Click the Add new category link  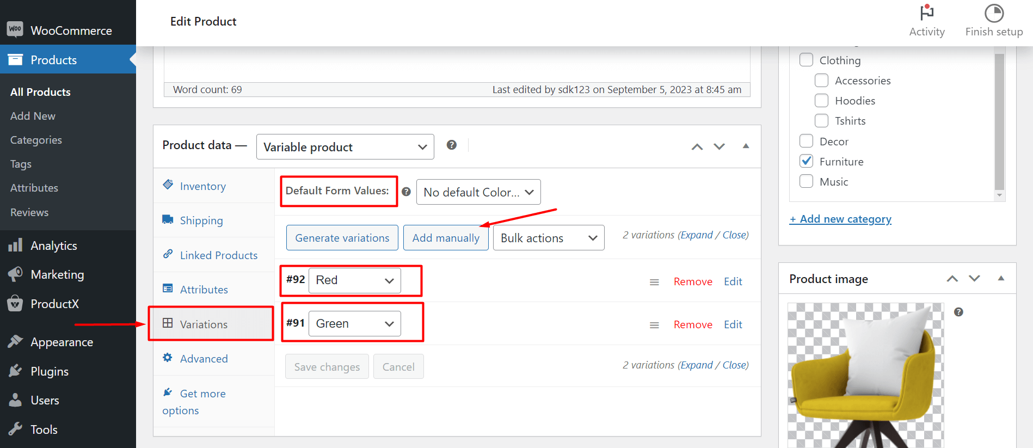tap(840, 219)
